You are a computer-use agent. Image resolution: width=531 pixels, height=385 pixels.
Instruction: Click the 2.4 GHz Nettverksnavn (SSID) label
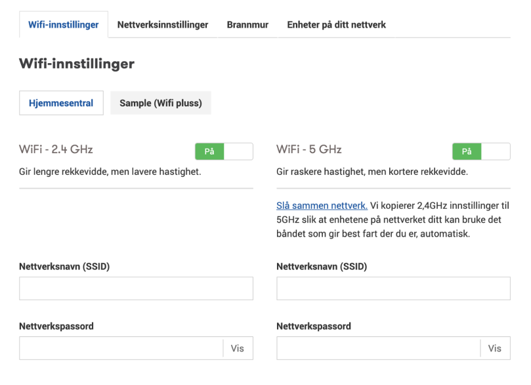click(x=64, y=266)
